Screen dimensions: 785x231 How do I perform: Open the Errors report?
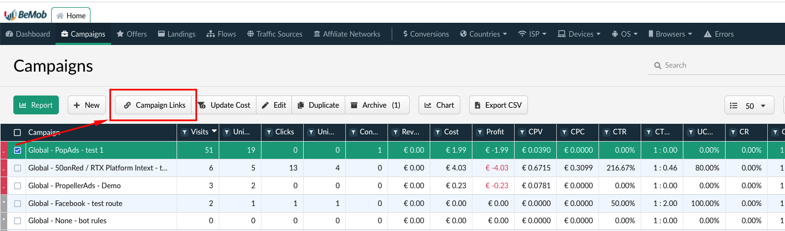point(718,34)
